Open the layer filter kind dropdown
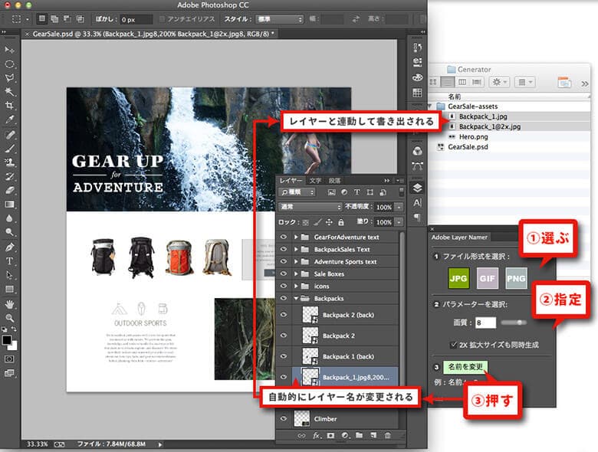The width and height of the screenshot is (598, 452). [297, 192]
